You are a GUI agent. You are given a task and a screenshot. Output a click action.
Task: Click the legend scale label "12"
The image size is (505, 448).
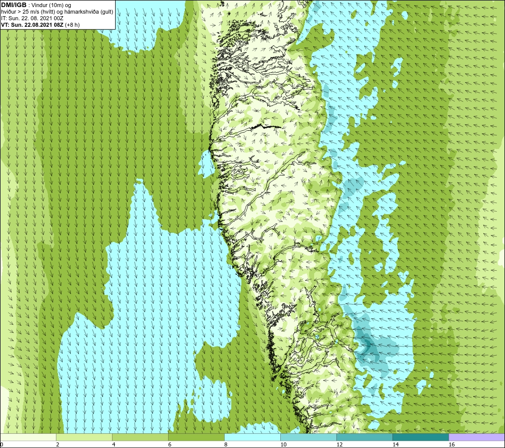point(339,444)
